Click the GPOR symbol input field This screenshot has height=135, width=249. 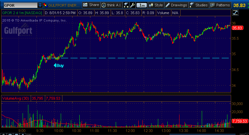tap(19, 5)
